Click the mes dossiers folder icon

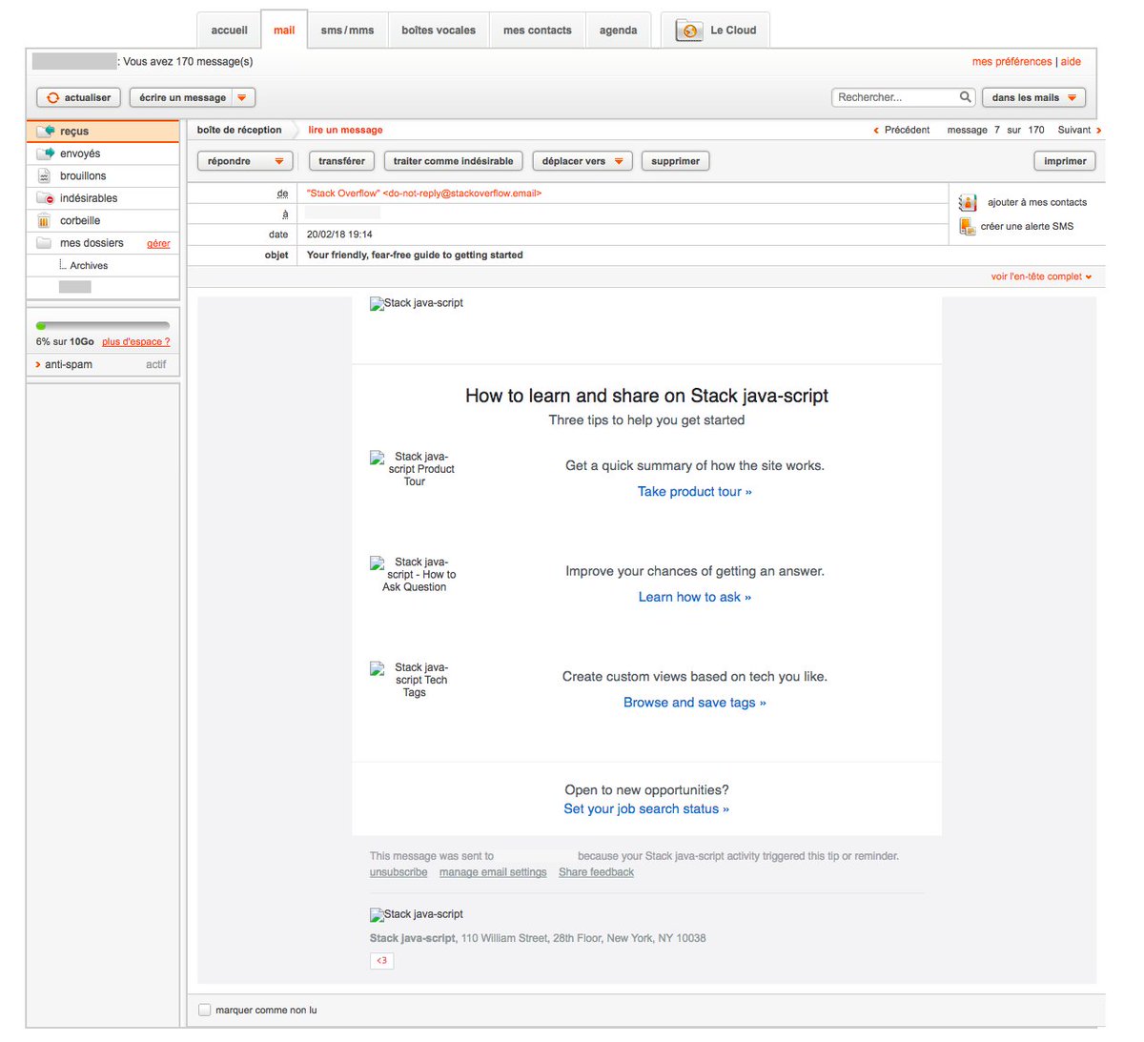click(44, 243)
